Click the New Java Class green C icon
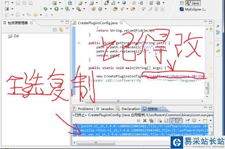 click(x=100, y=9)
